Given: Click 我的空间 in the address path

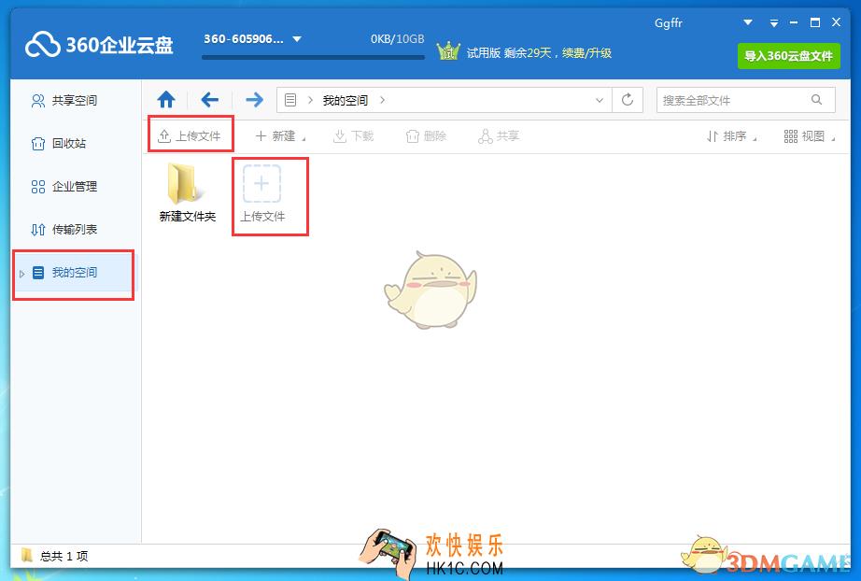Looking at the screenshot, I should click(345, 101).
